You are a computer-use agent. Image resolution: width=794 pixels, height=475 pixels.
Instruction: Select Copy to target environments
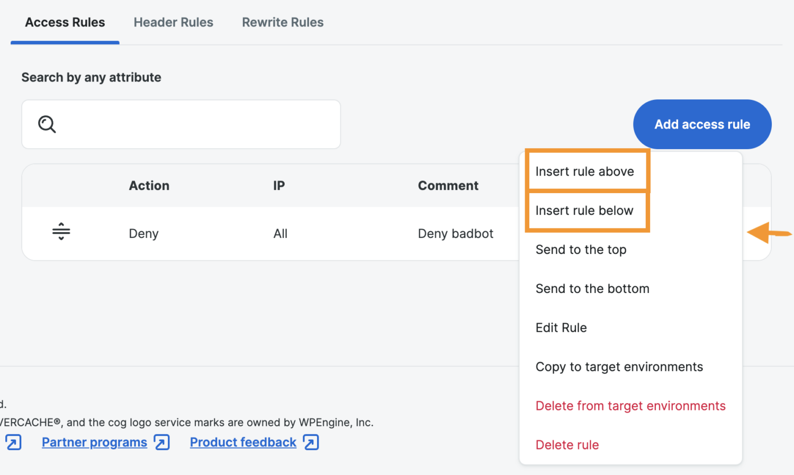click(619, 367)
